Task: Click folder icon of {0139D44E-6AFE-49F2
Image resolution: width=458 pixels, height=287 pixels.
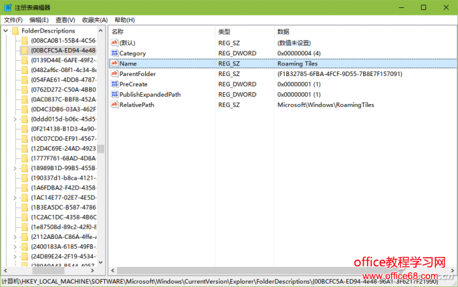Action: point(25,60)
